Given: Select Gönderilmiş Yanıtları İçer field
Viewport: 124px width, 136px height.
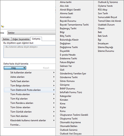Looking at the screenshot, I should (73, 74).
